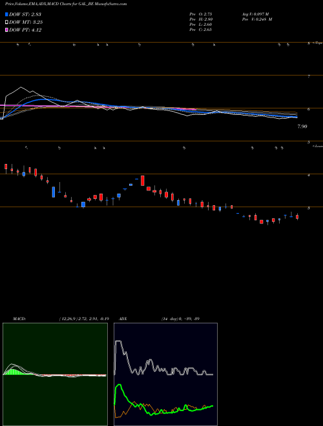The image size is (323, 426).
Task: Select the 'DOW MT: 3.23' legend label
Action: [26, 23]
